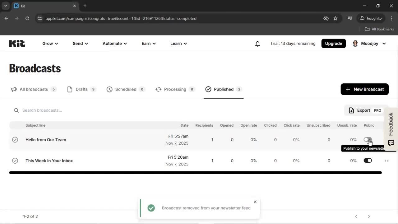Screen dimensions: 398x224
Task: Open the Moodjoy account dropdown
Action: [369, 44]
